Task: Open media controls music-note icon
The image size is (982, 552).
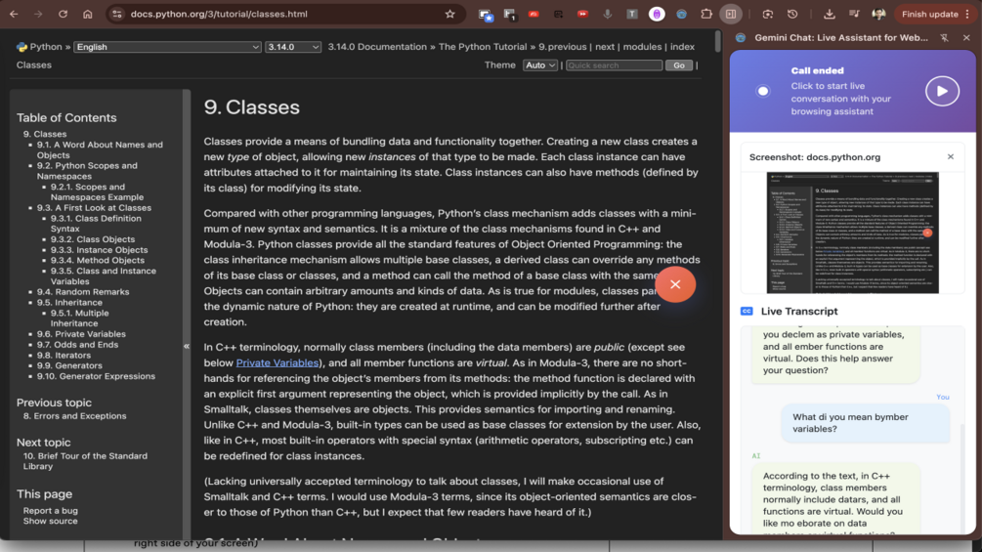Action: (x=854, y=14)
